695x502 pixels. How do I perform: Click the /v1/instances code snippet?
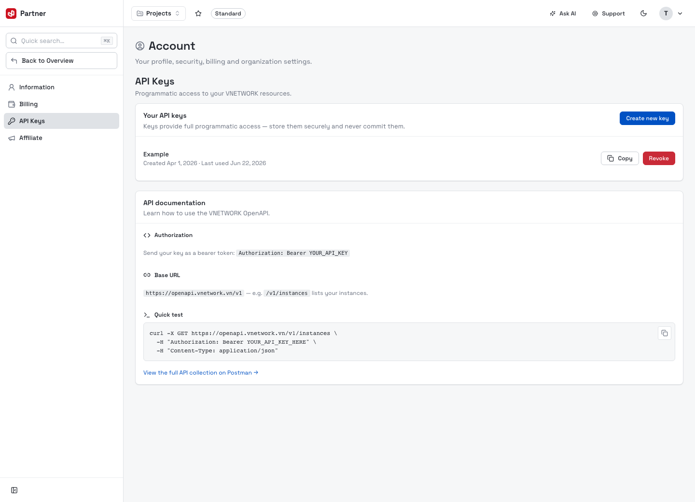coord(287,293)
